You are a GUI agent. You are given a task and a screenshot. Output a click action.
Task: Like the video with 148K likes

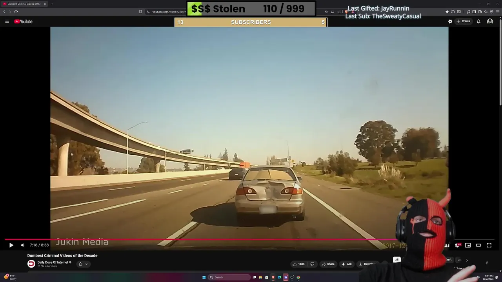click(x=298, y=264)
